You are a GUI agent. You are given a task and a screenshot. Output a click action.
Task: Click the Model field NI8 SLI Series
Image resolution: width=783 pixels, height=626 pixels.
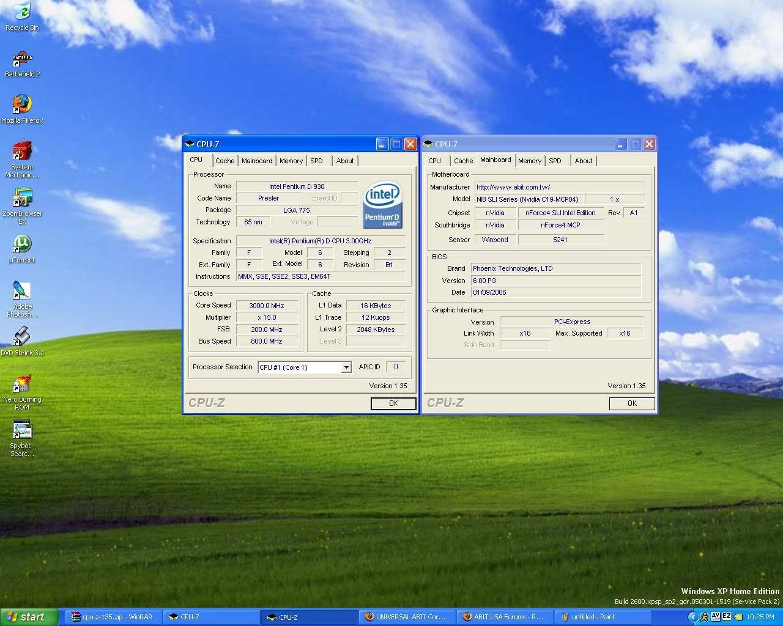coord(529,199)
